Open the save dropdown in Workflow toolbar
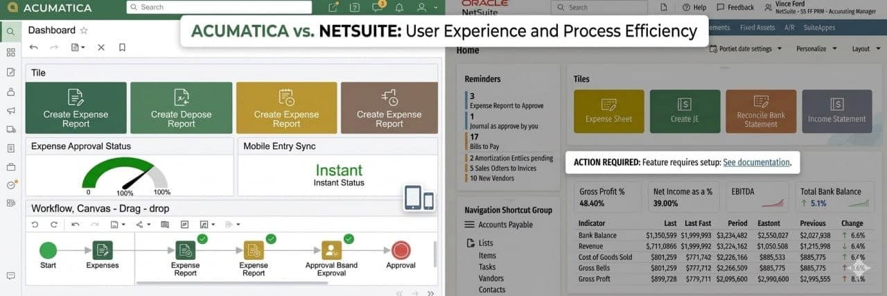This screenshot has height=296, width=887. coord(118,225)
